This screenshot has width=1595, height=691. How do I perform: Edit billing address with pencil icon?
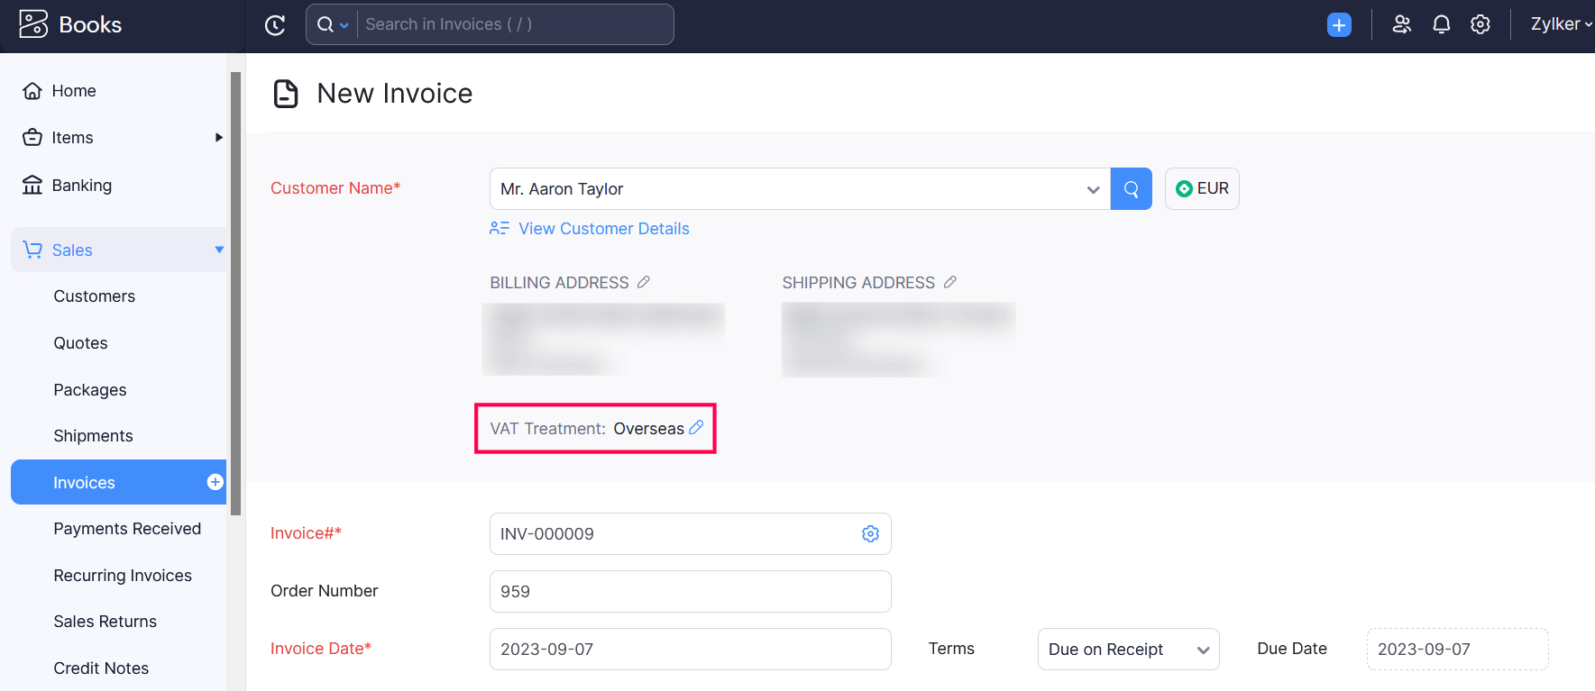tap(644, 282)
